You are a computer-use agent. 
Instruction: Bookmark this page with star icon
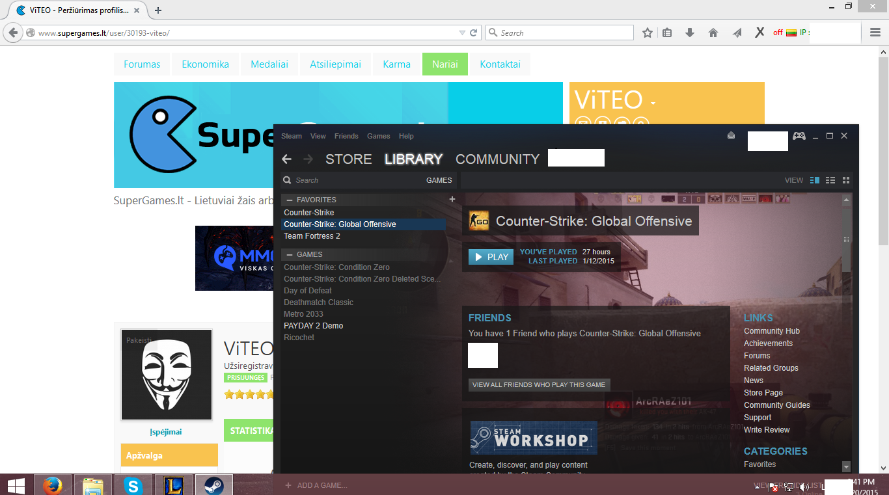coord(648,33)
